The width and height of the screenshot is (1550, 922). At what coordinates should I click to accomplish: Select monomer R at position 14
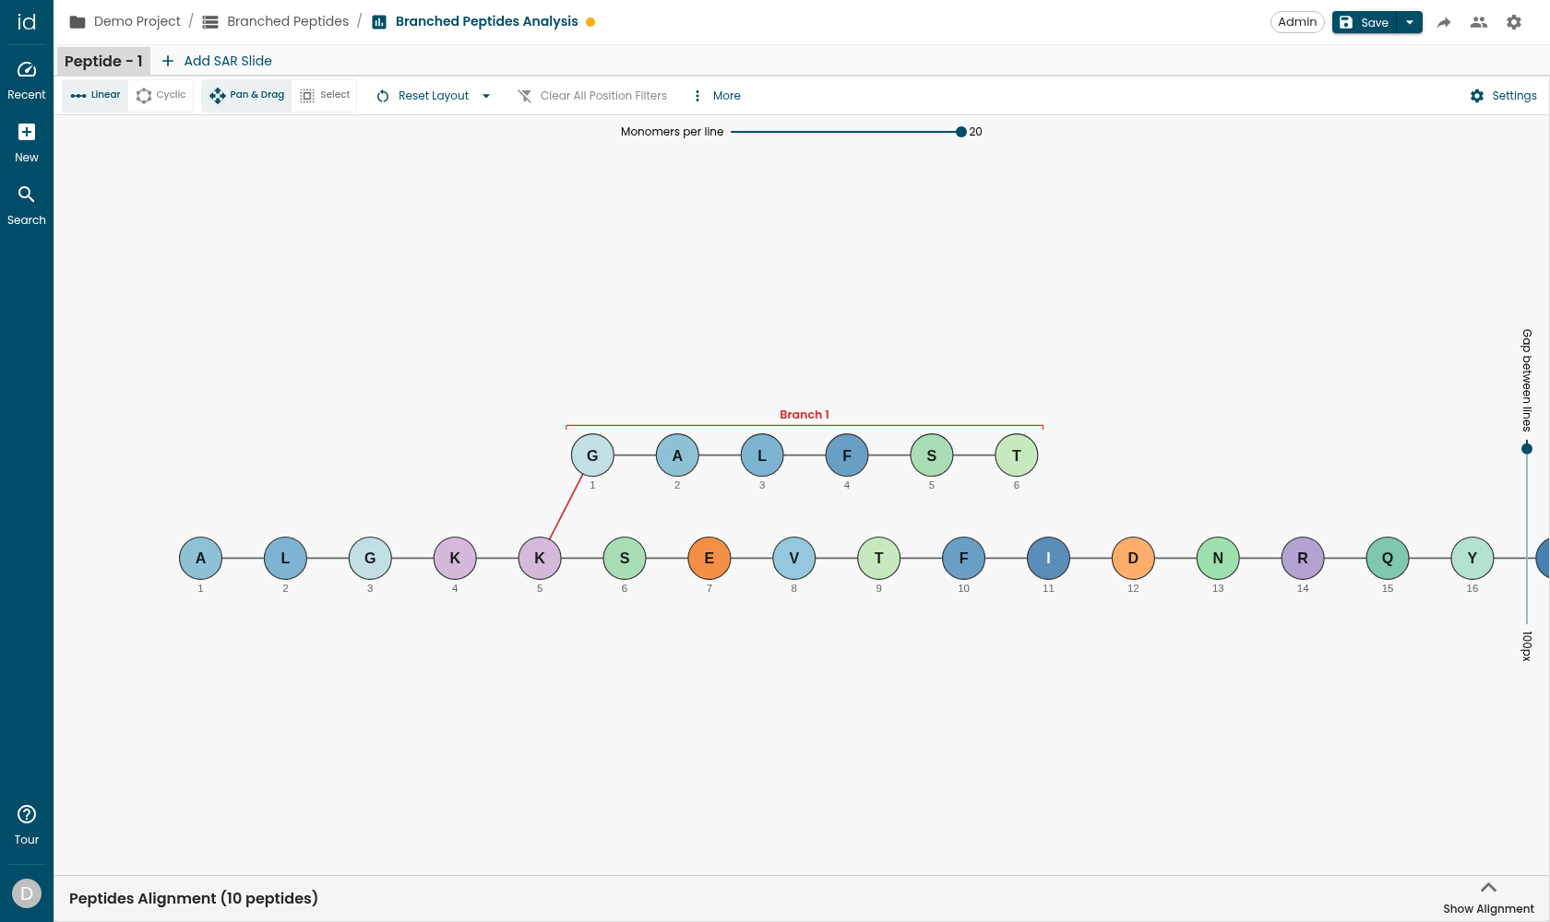[1303, 558]
